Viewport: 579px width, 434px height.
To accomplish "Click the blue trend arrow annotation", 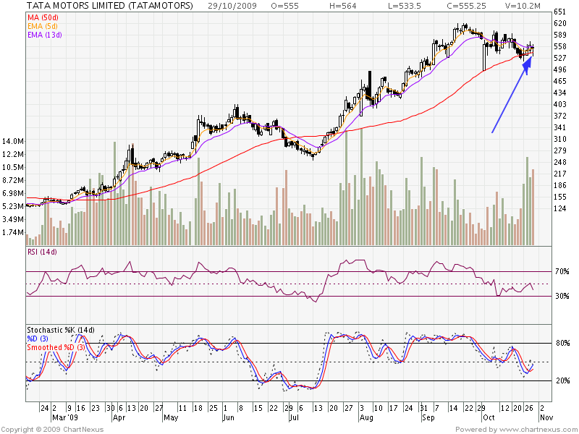I will [511, 95].
